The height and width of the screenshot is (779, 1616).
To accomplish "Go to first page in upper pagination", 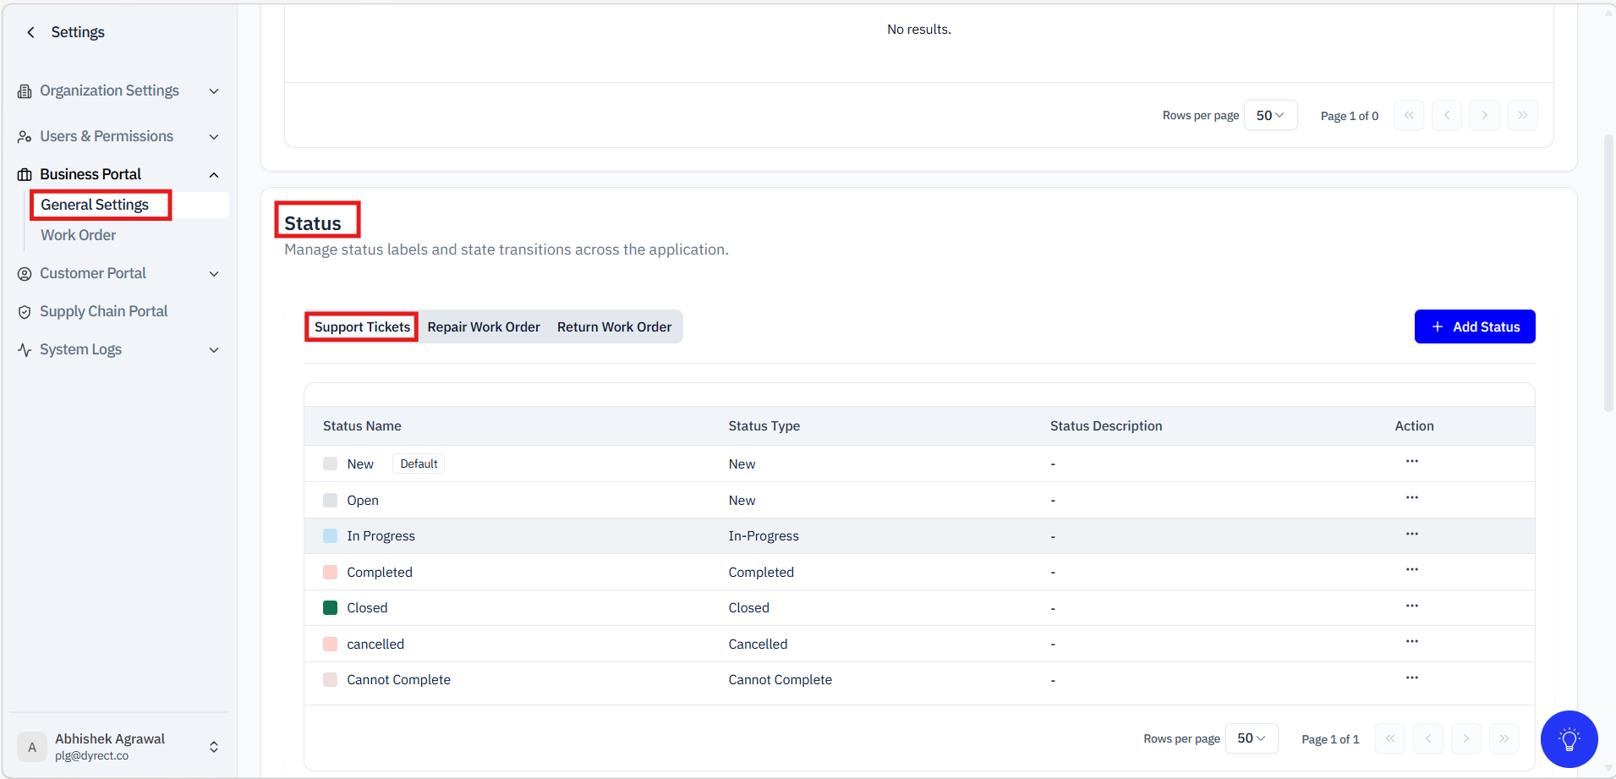I will tap(1409, 115).
